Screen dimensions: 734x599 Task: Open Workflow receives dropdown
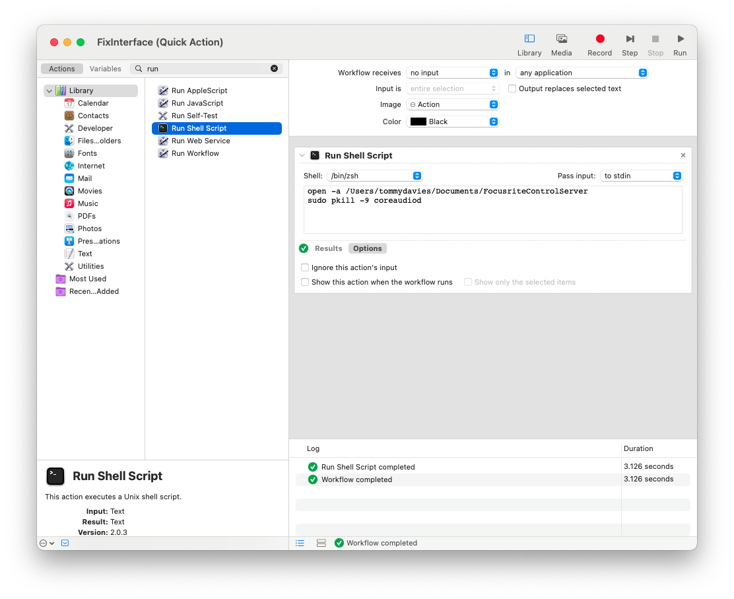tap(452, 73)
